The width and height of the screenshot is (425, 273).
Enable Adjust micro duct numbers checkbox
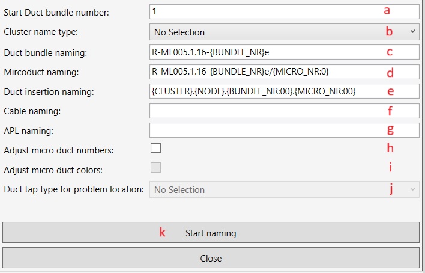pyautogui.click(x=155, y=149)
